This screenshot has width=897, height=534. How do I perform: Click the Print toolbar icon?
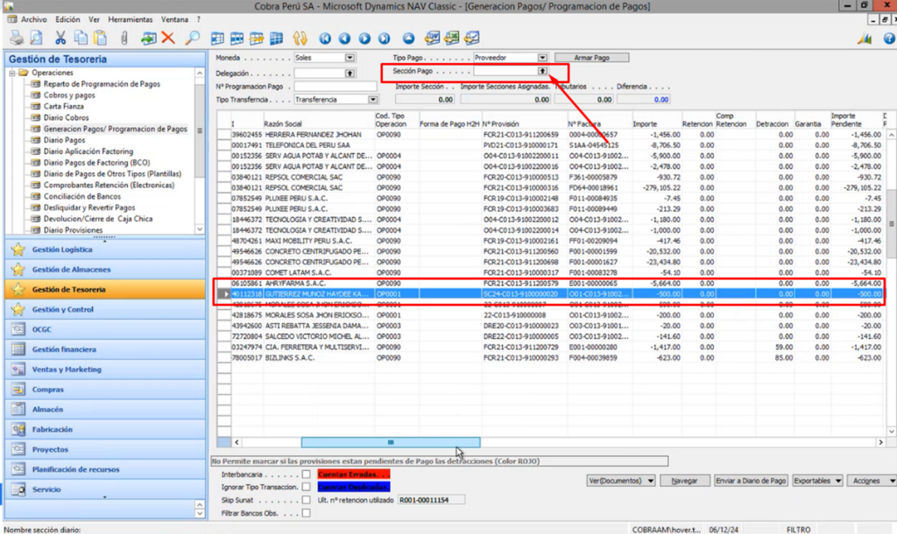point(17,39)
